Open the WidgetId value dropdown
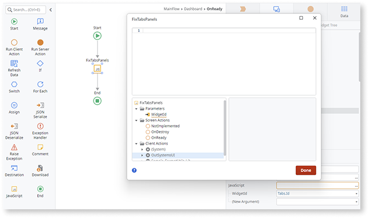369x218 pixels. 357,194
